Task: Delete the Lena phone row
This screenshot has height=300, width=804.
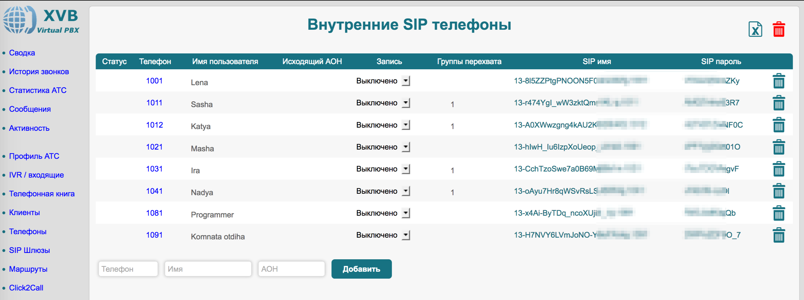Action: (x=778, y=81)
